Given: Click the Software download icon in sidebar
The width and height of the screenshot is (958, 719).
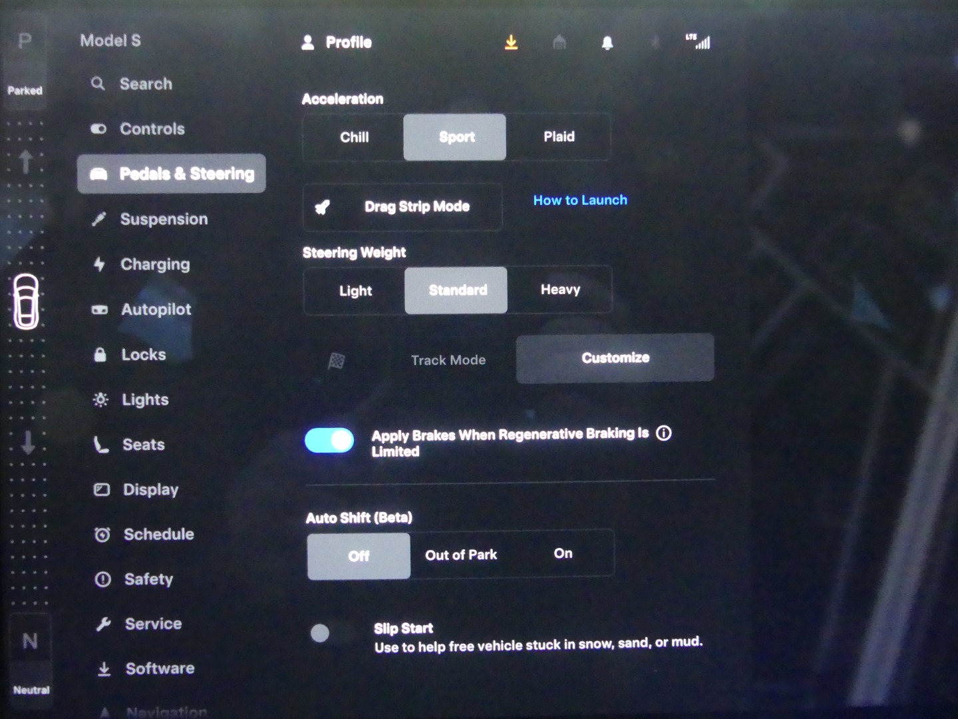Looking at the screenshot, I should [x=104, y=668].
